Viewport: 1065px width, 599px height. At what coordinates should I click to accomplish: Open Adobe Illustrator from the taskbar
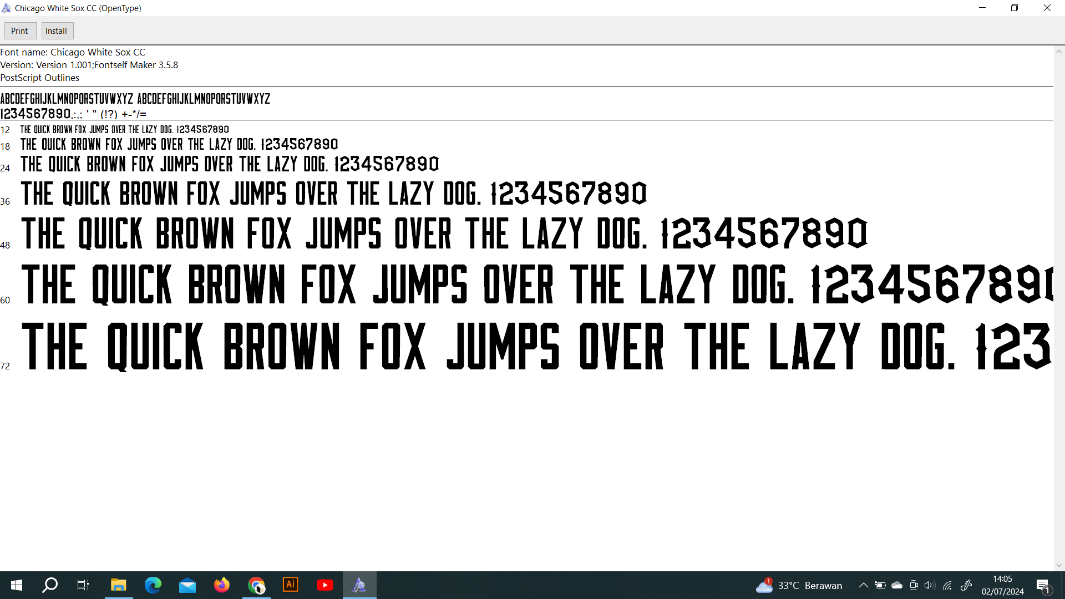pyautogui.click(x=291, y=585)
